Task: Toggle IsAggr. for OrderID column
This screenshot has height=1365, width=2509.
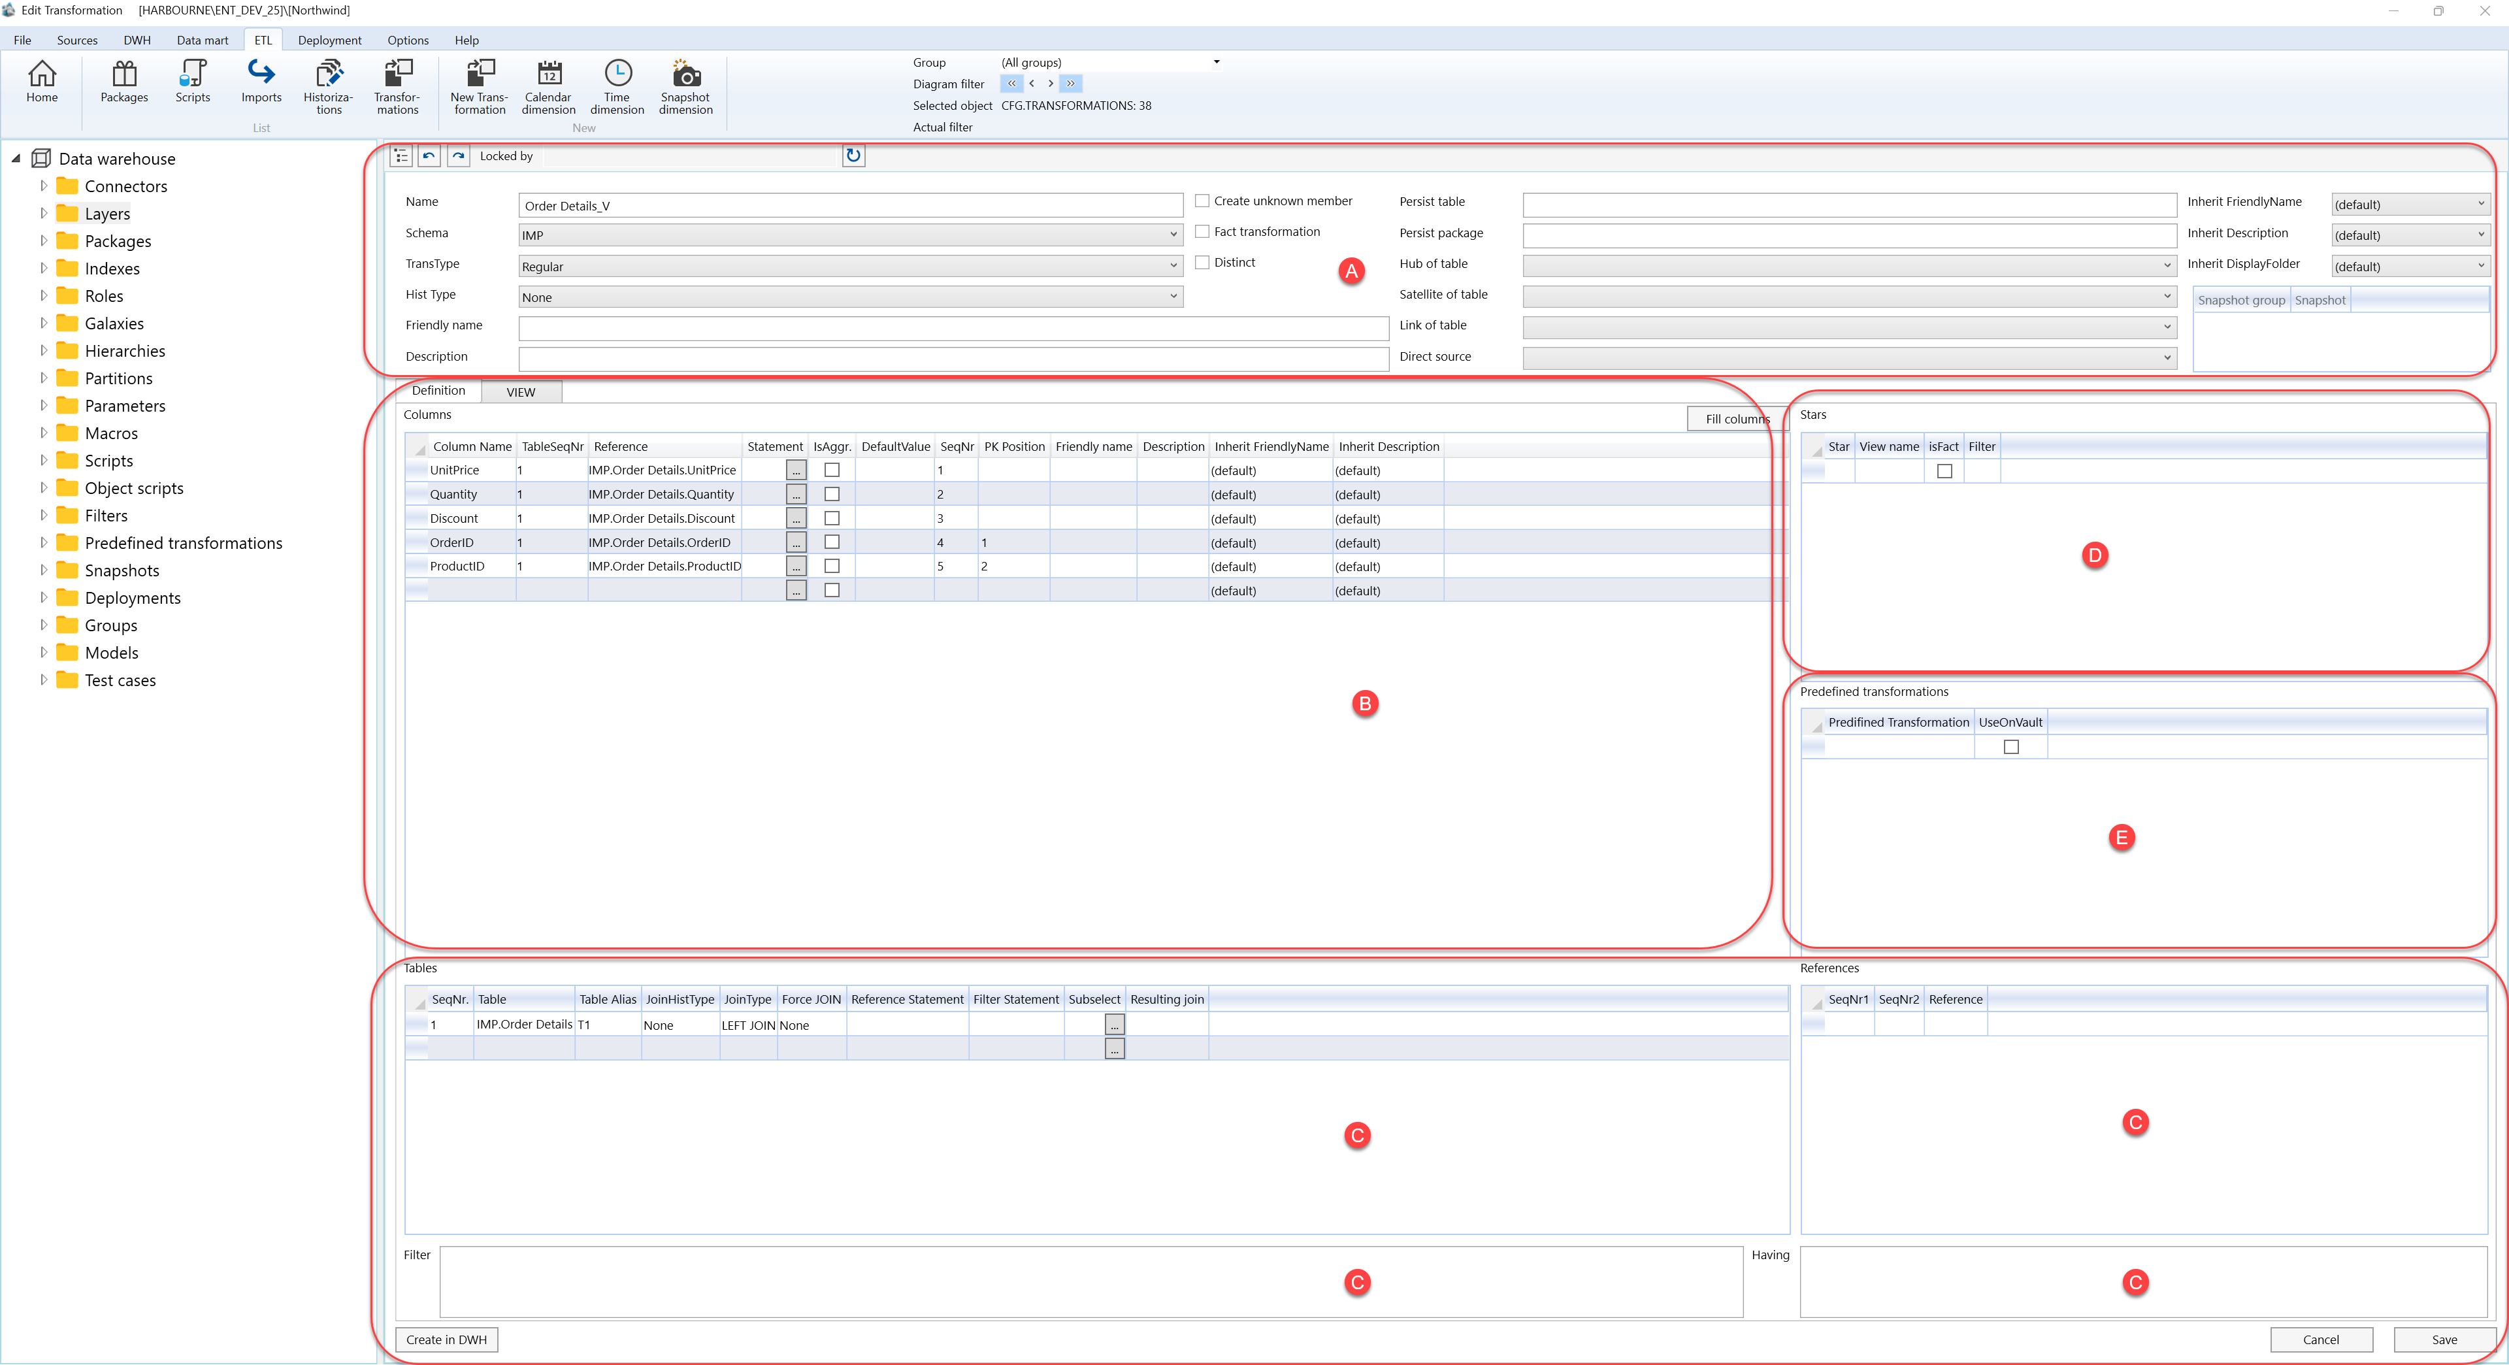Action: [x=832, y=542]
